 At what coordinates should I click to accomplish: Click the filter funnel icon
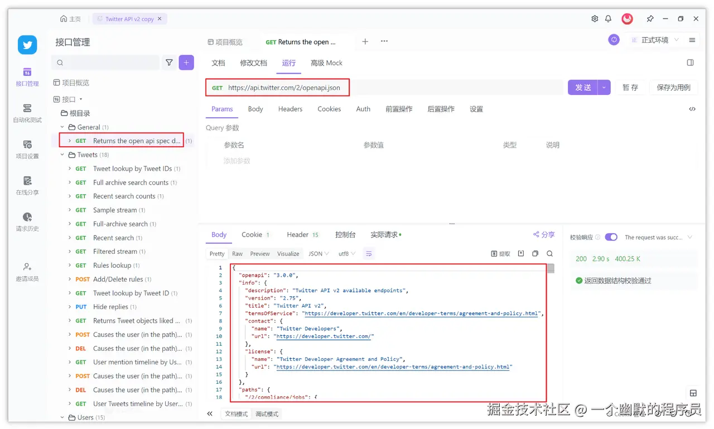169,63
